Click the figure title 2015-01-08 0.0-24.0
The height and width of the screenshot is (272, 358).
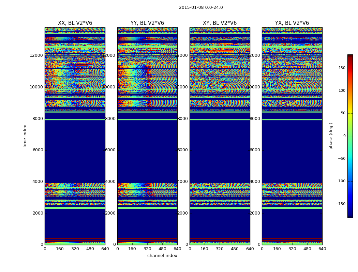[x=201, y=7]
